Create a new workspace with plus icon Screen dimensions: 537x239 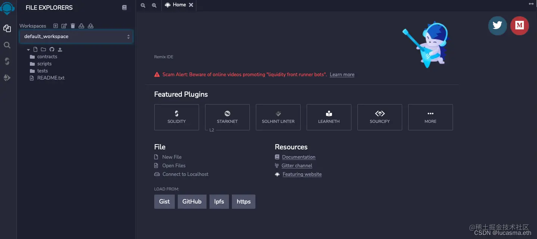[x=56, y=26]
